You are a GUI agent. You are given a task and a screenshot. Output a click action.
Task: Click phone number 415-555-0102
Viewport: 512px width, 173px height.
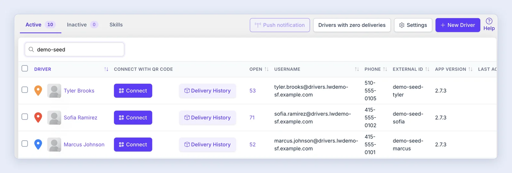pyautogui.click(x=371, y=118)
